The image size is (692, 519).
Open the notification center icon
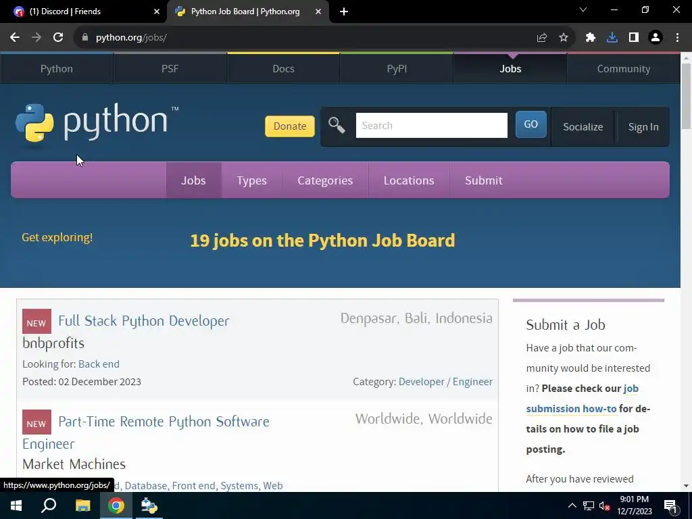coord(670,506)
